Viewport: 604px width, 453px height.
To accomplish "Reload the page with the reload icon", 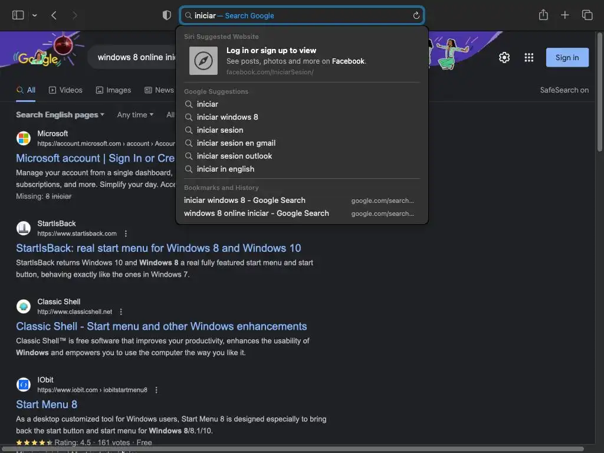I will (416, 15).
